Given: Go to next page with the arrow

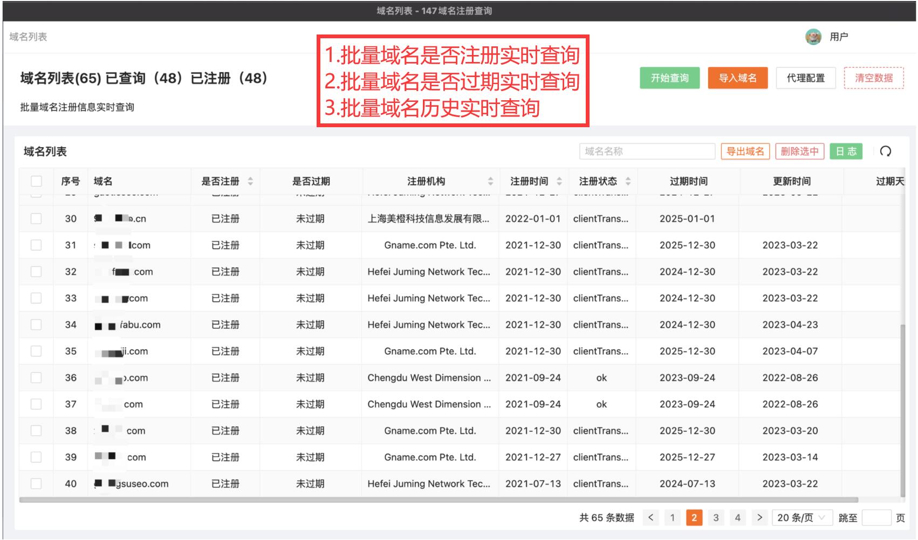Looking at the screenshot, I should click(759, 517).
